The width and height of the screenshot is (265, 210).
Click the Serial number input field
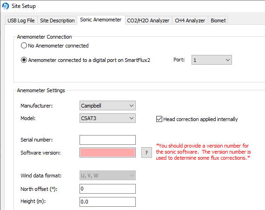[x=107, y=140]
